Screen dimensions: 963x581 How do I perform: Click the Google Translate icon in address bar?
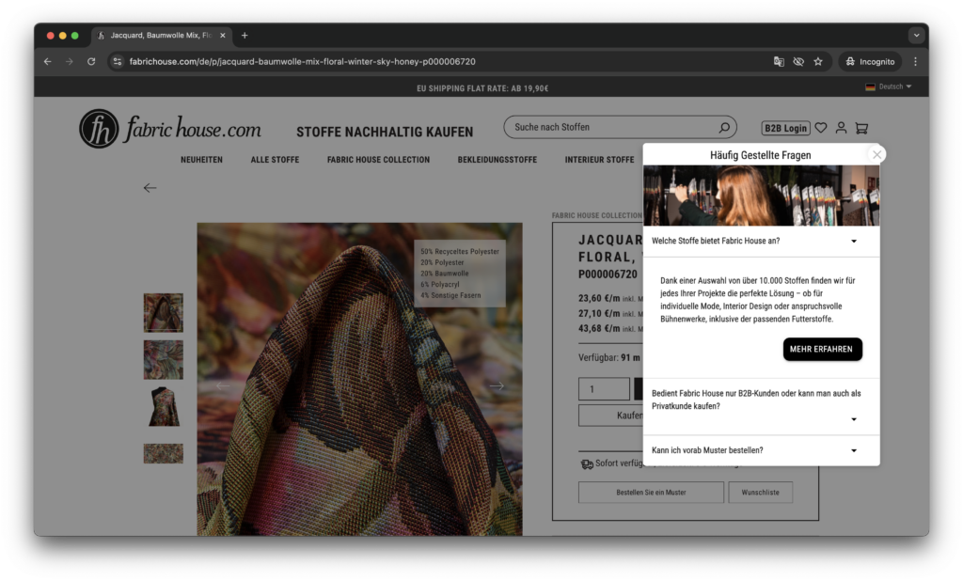point(779,62)
